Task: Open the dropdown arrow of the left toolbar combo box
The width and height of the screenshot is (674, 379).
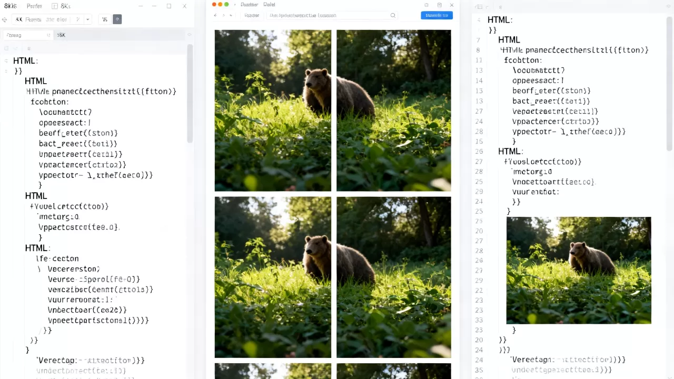Action: click(87, 19)
